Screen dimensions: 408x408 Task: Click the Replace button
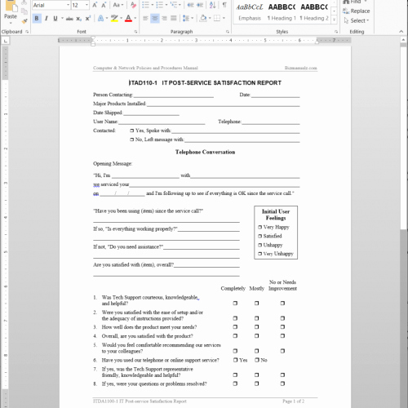(356, 11)
